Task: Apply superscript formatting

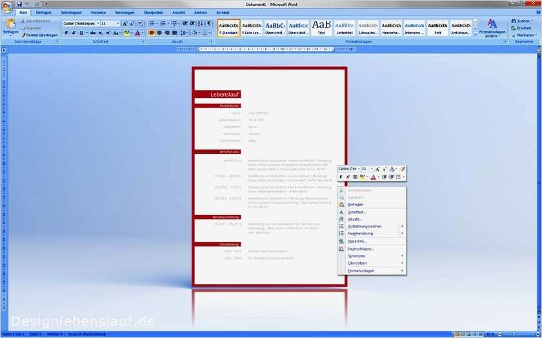Action: point(108,33)
